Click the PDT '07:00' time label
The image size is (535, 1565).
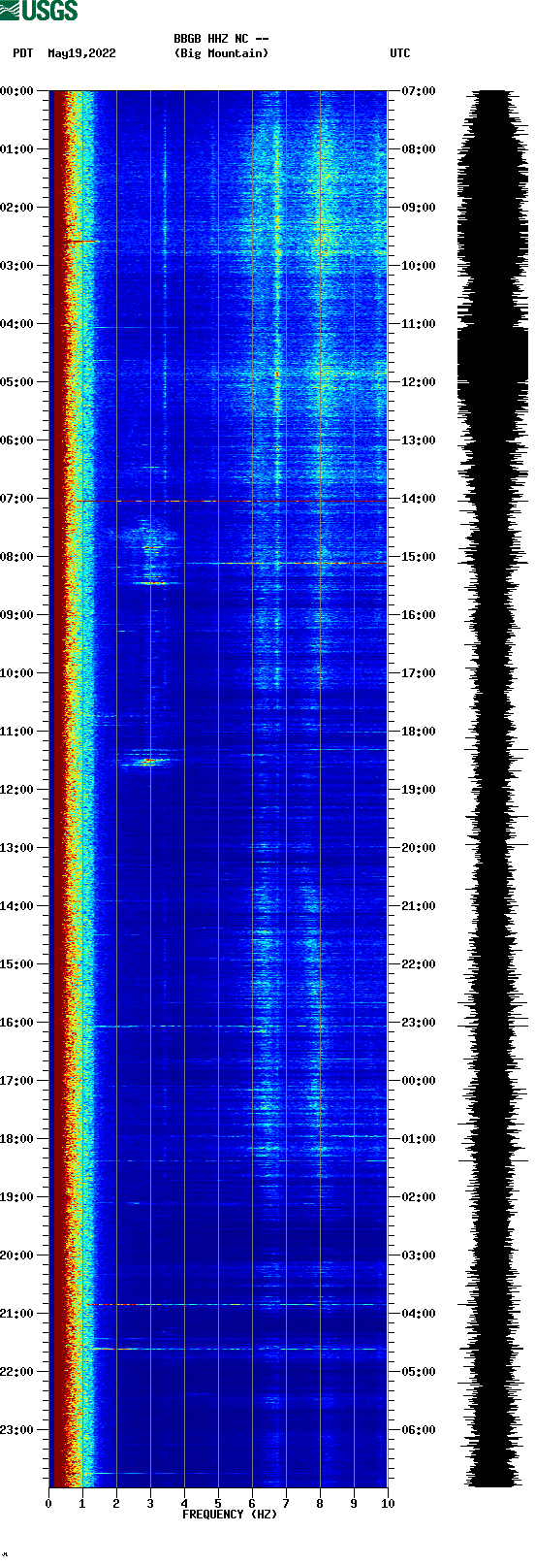click(x=16, y=499)
